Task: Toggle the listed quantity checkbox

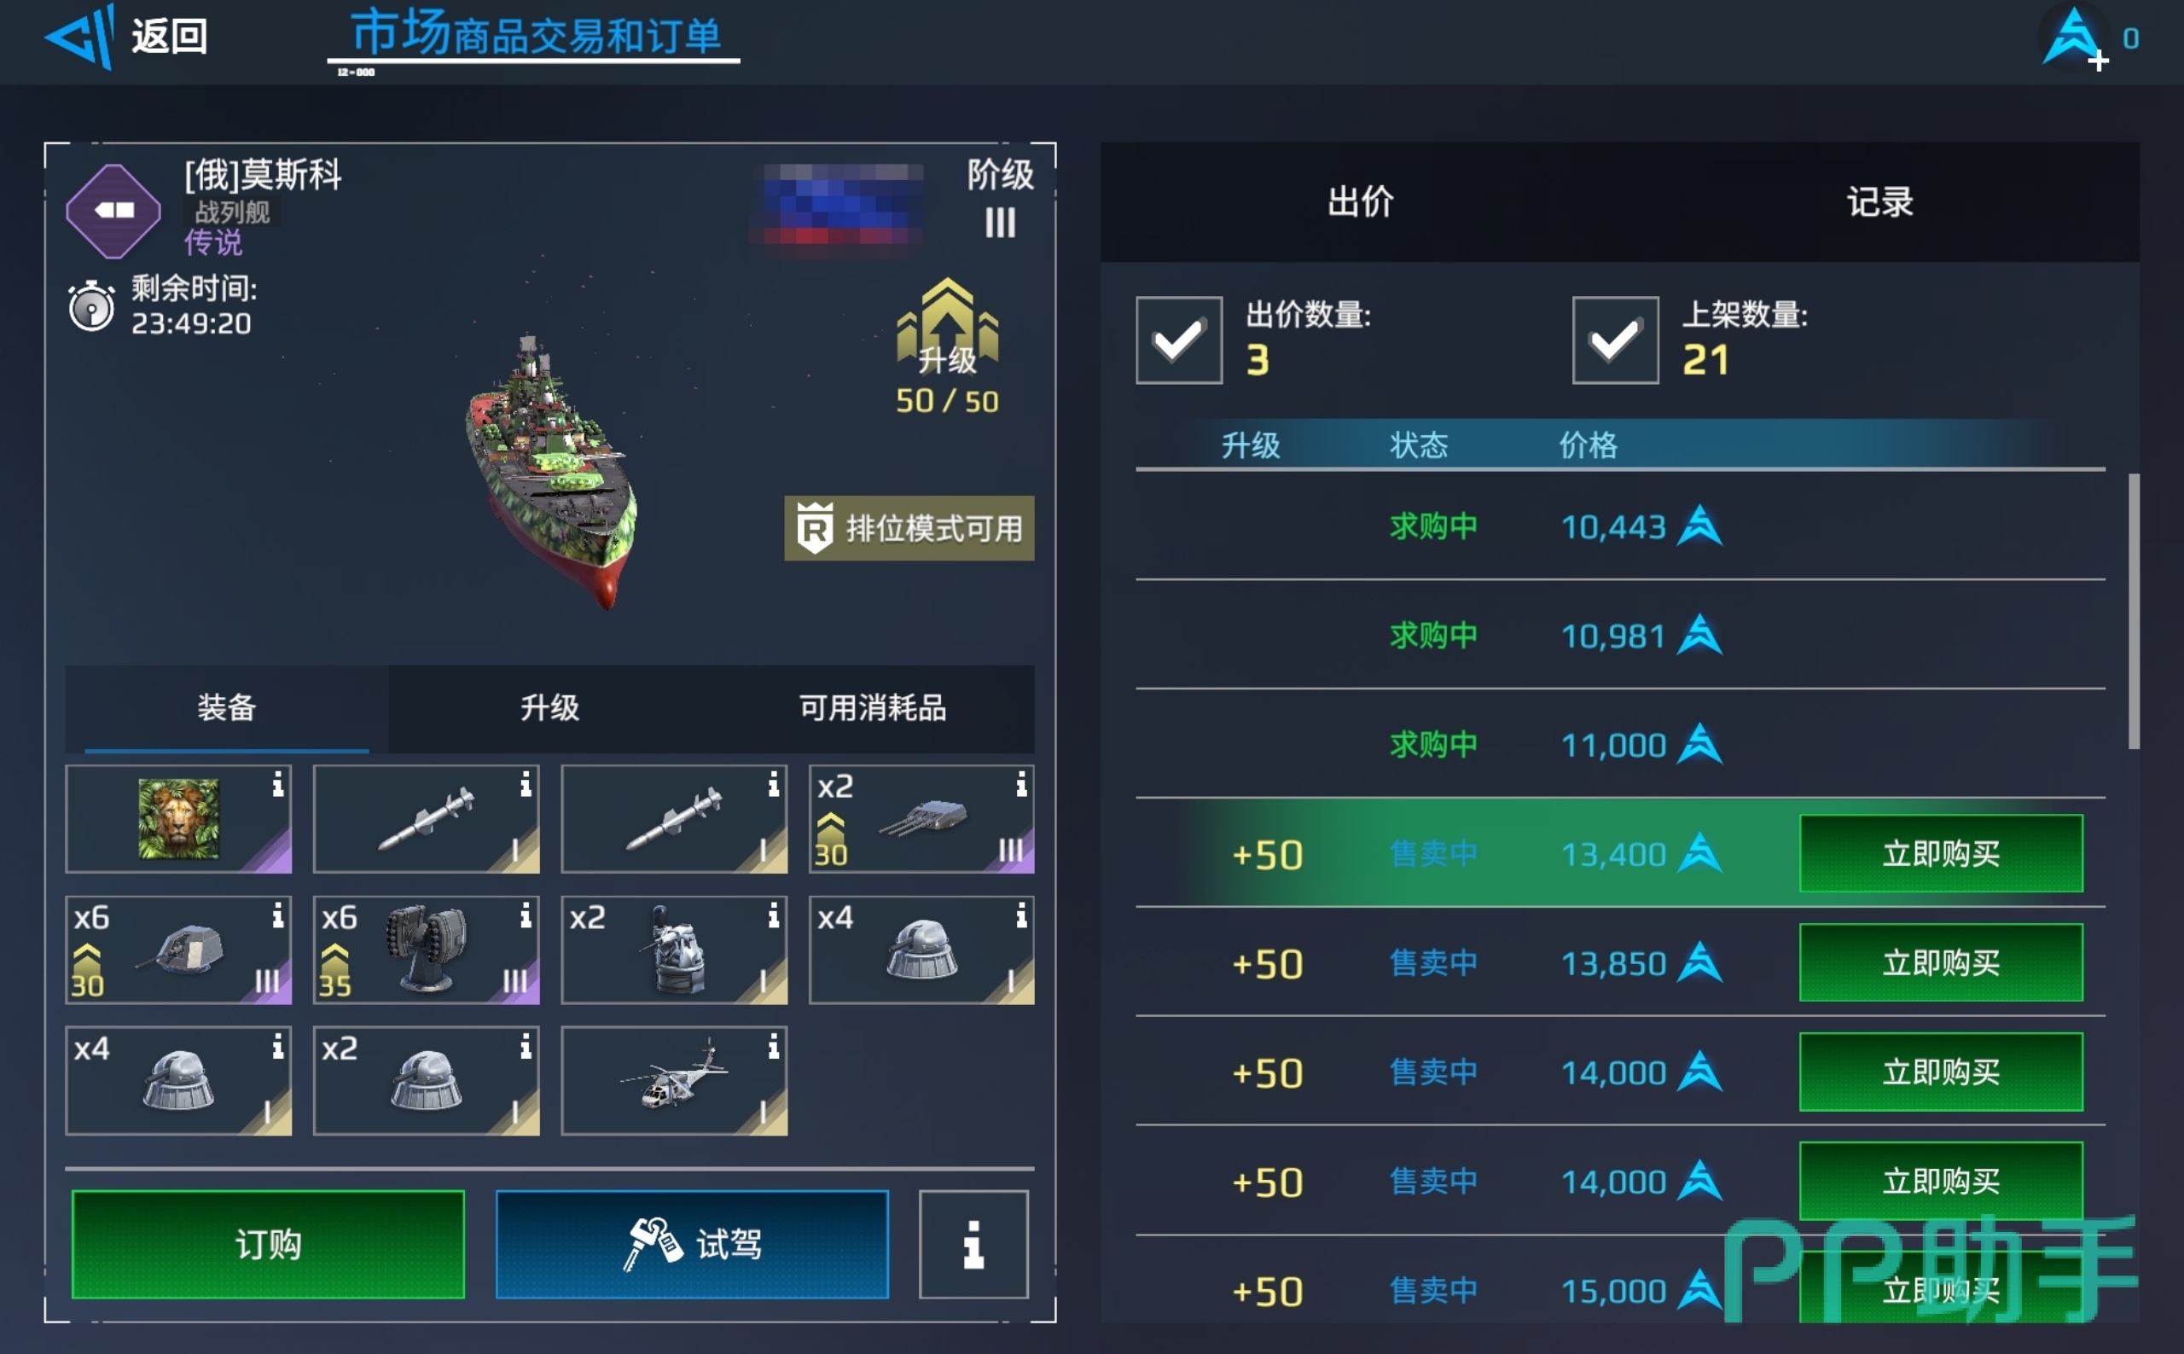Action: point(1615,340)
